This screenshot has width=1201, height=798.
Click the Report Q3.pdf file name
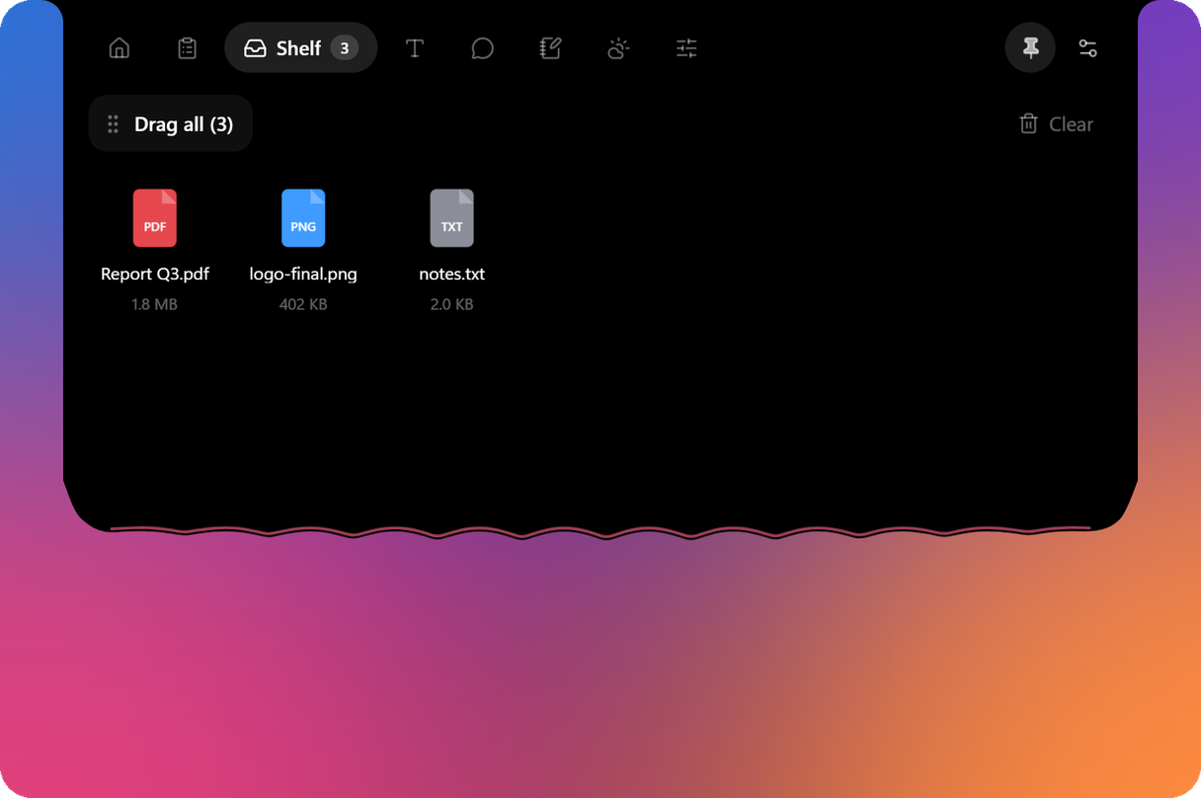[155, 274]
